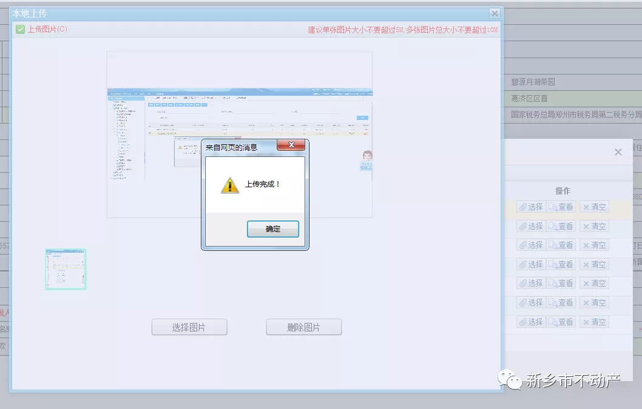
Task: Close the attachment panel with gray X
Action: 618,152
